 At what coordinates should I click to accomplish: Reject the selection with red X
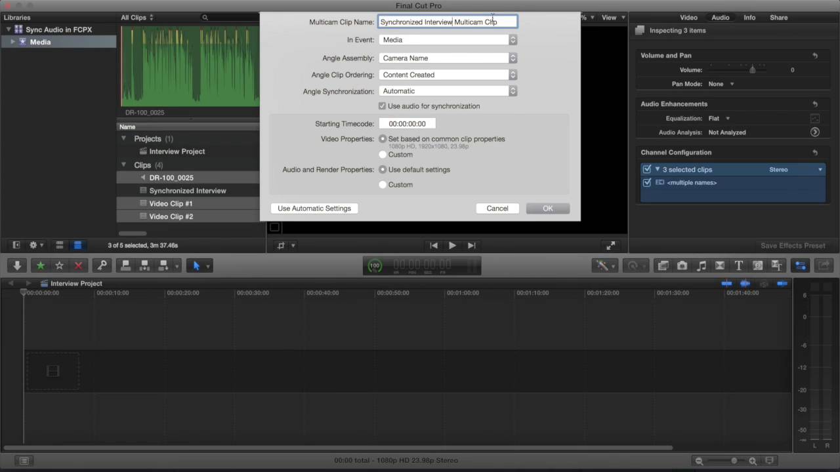point(78,265)
